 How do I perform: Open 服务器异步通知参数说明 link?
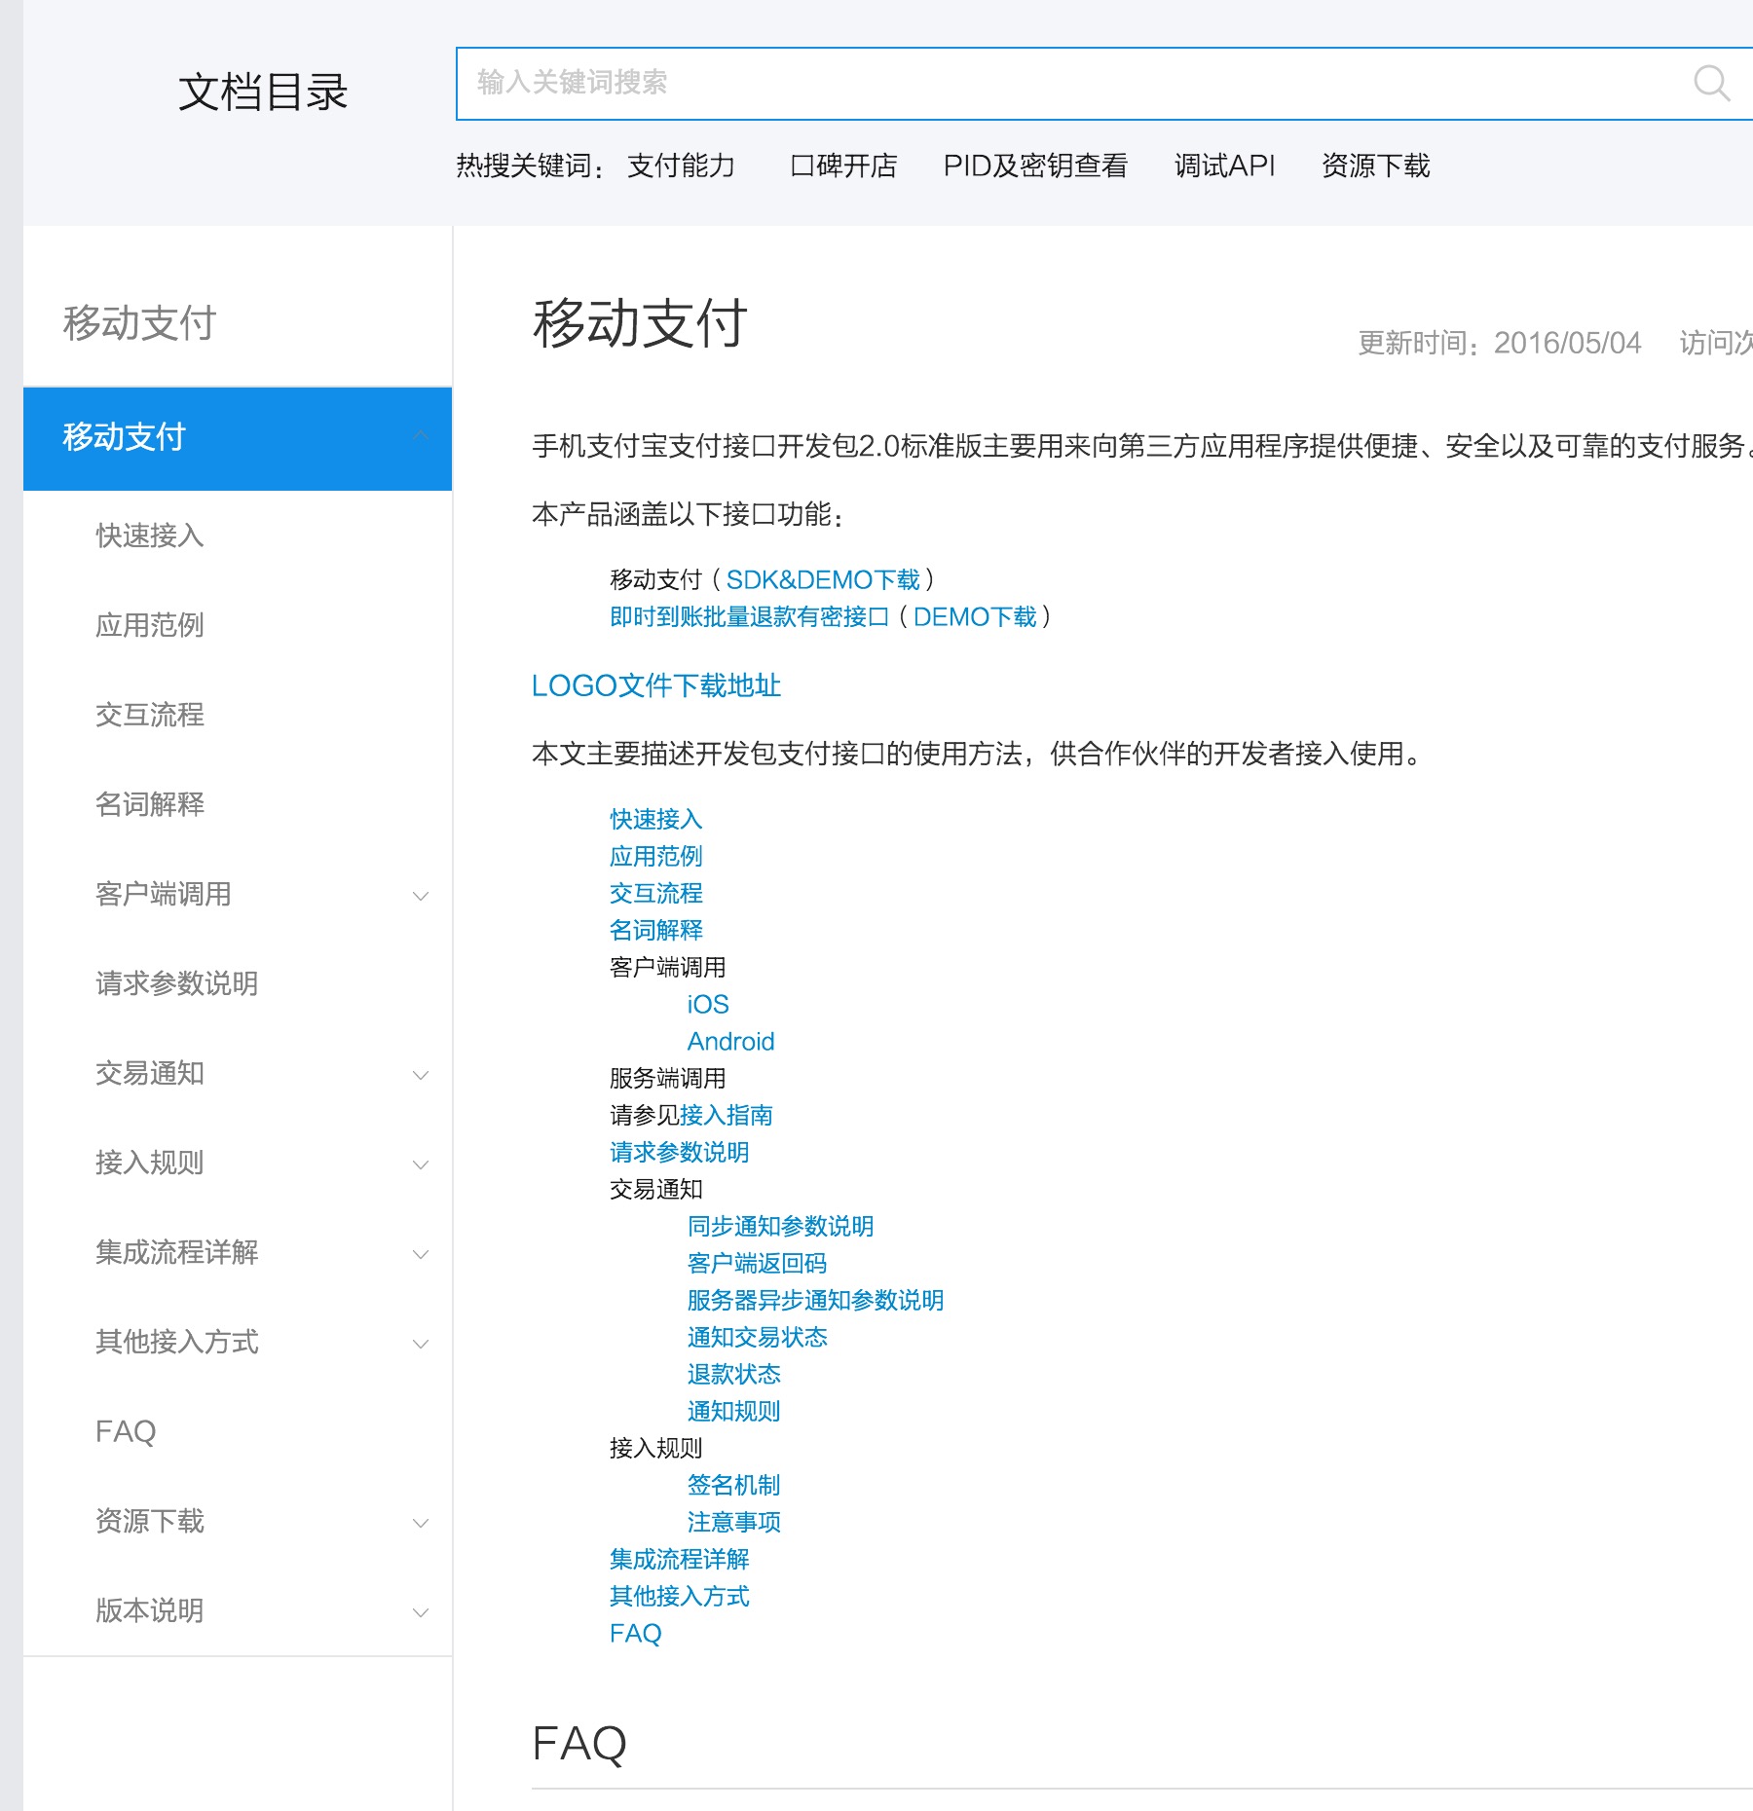click(x=816, y=1301)
